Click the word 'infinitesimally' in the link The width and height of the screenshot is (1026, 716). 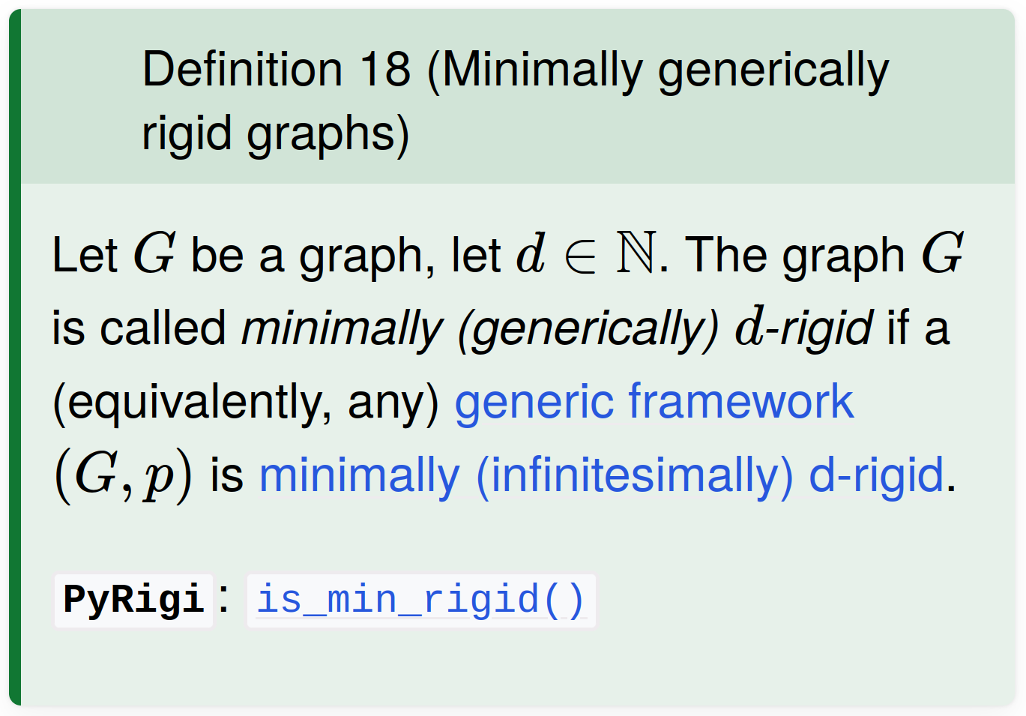pyautogui.click(x=635, y=475)
